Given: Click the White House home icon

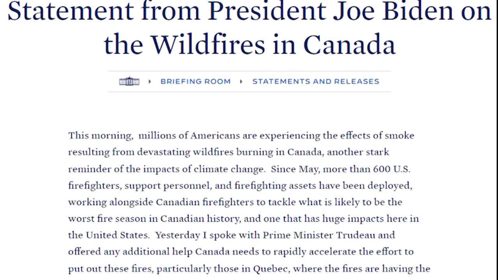Looking at the screenshot, I should click(129, 81).
